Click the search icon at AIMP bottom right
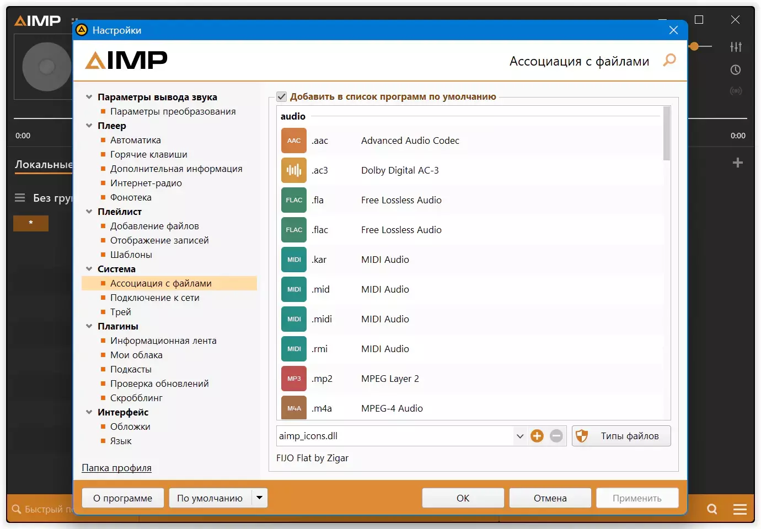The image size is (761, 529). point(712,509)
